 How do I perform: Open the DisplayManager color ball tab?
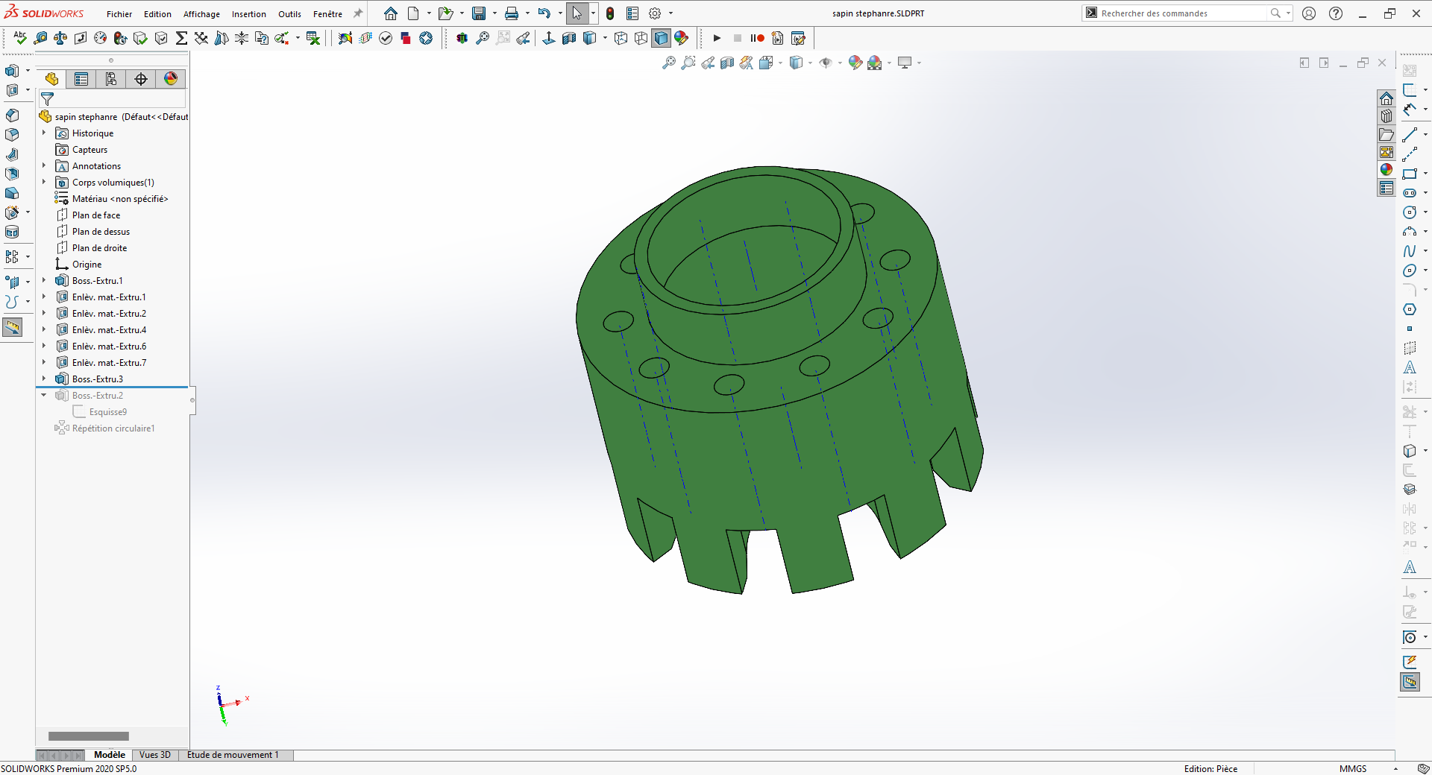pyautogui.click(x=171, y=79)
